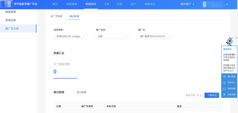Click the 猜你想问 heading
Viewport: 238px width, 113px height.
(x=228, y=49)
